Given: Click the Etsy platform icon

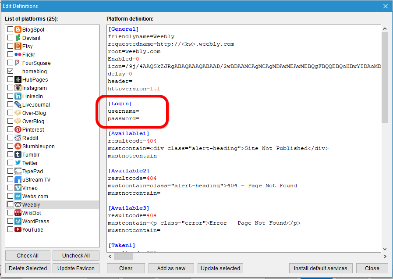Looking at the screenshot, I should (x=18, y=46).
